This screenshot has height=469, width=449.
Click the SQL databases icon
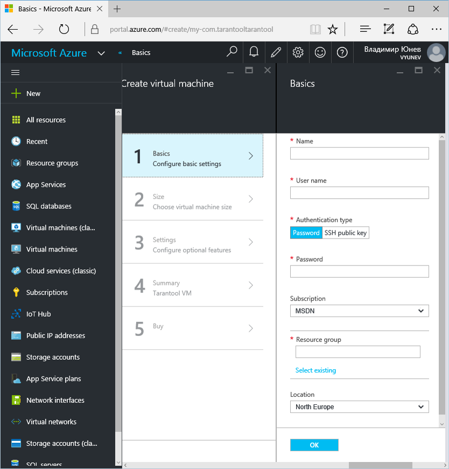16,206
